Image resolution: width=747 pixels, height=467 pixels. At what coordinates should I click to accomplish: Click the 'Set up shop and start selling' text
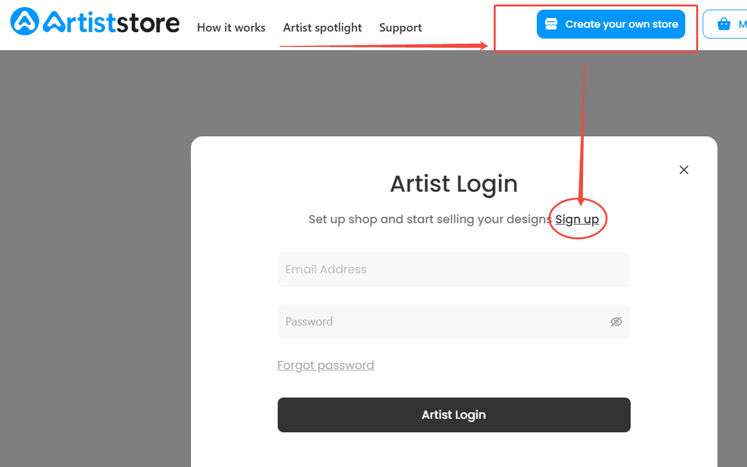pyautogui.click(x=430, y=219)
